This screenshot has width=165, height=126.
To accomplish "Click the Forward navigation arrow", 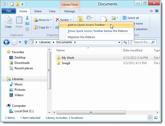I will click(x=14, y=42).
